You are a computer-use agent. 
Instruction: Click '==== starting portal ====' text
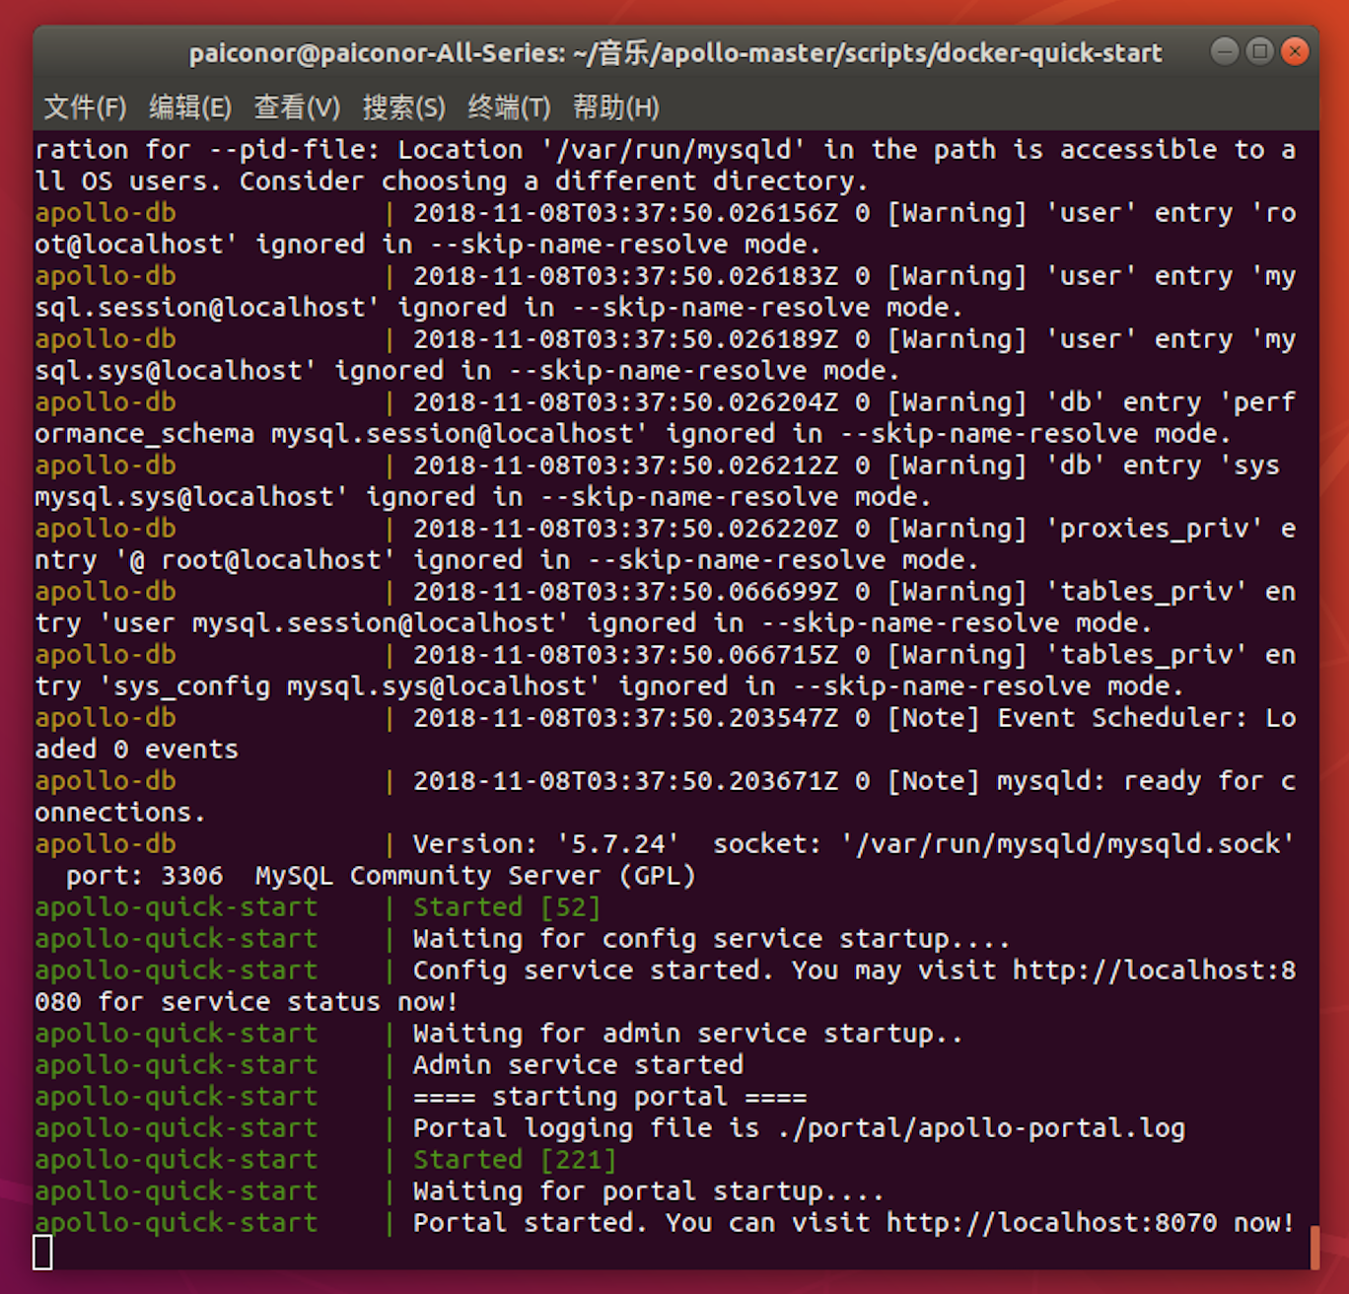coord(610,1097)
